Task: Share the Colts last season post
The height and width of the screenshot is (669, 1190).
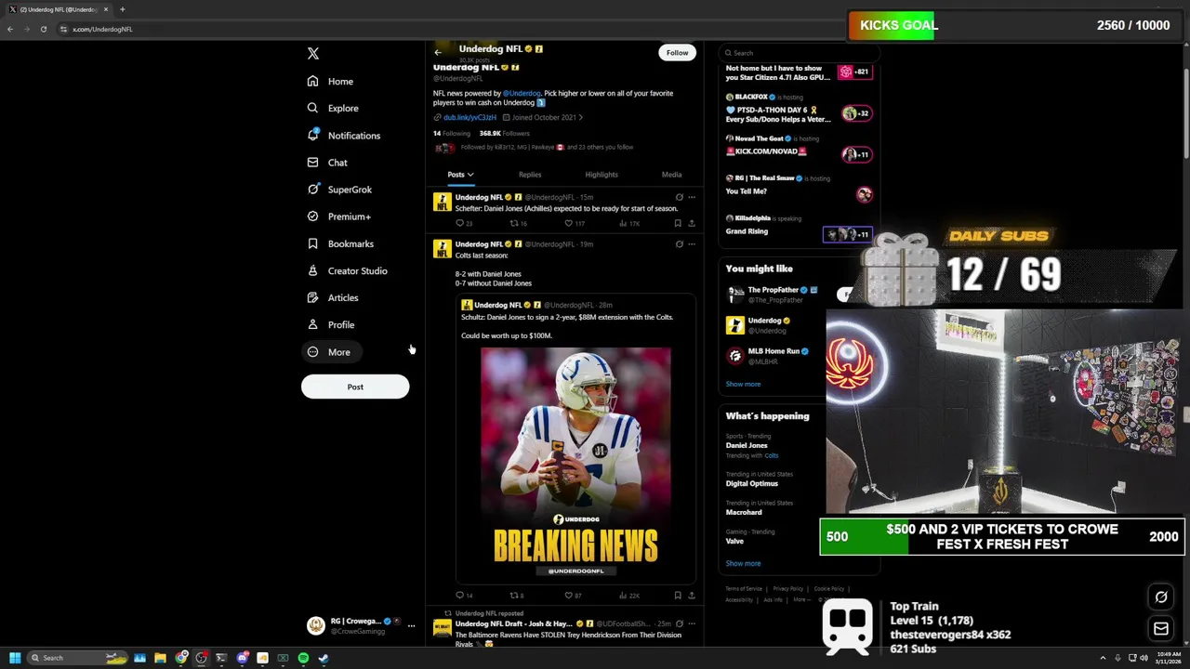Action: [691, 595]
